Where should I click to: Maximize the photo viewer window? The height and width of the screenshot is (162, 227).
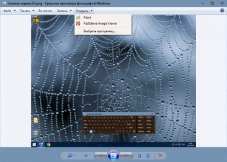click(x=212, y=3)
